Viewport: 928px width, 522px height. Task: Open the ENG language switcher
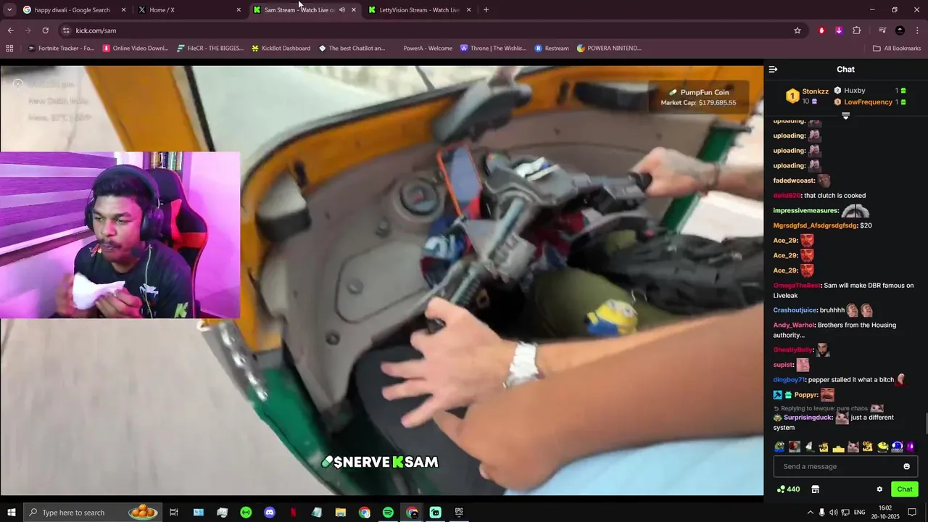(x=859, y=513)
